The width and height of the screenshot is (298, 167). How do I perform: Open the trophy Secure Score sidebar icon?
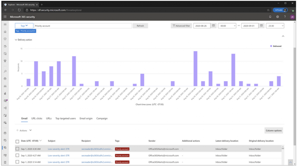coord(5,61)
